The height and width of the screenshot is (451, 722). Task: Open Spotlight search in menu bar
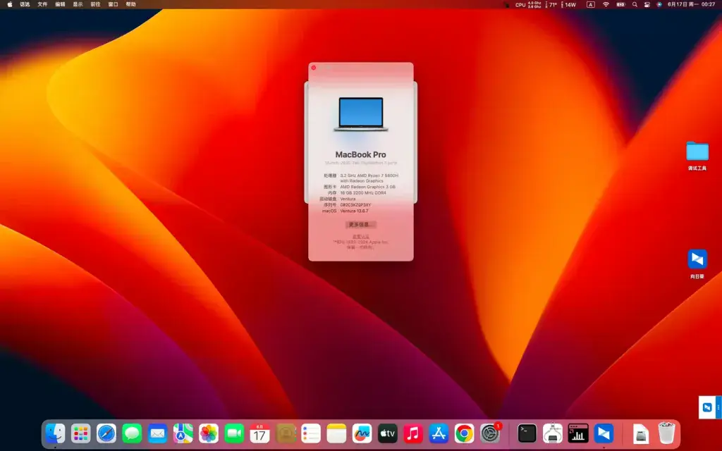click(635, 5)
